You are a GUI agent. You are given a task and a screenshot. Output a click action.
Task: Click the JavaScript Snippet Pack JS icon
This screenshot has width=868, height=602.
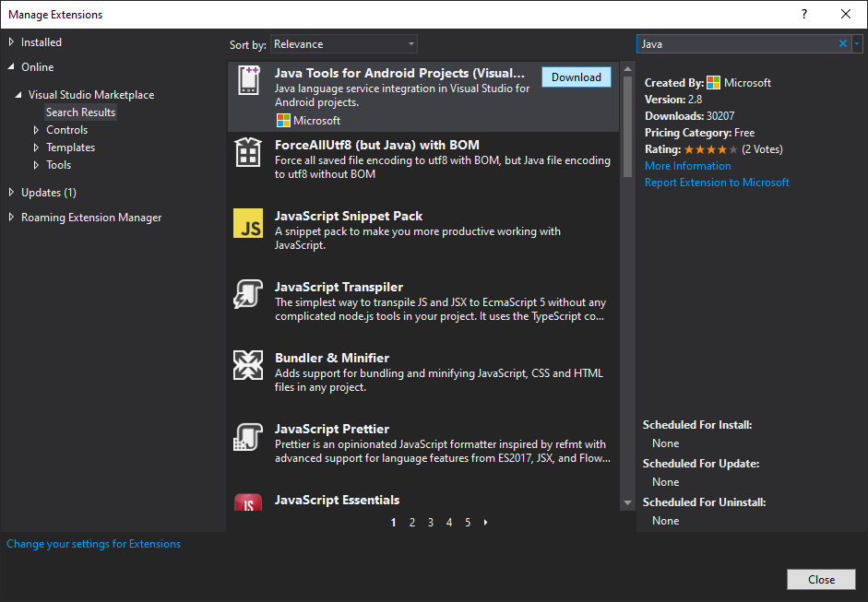(247, 223)
